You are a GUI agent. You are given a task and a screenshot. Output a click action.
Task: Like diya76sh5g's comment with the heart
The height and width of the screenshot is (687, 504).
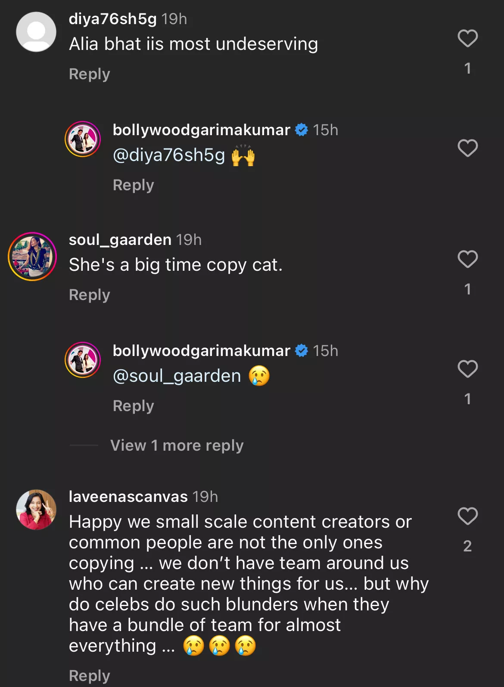(x=467, y=38)
